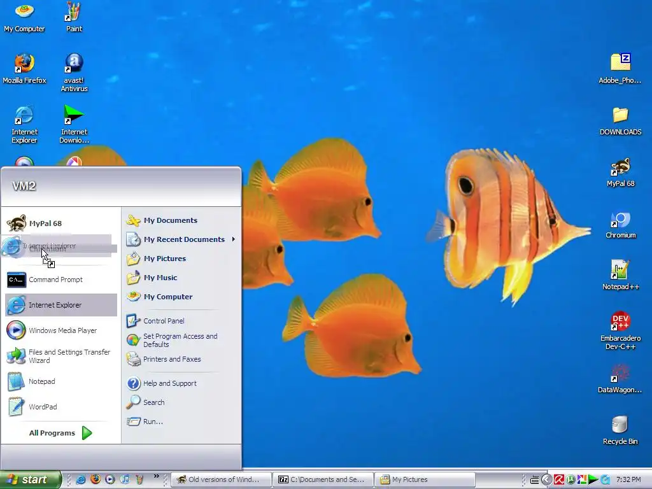Click the uTorrent green tray icon

pos(570,480)
